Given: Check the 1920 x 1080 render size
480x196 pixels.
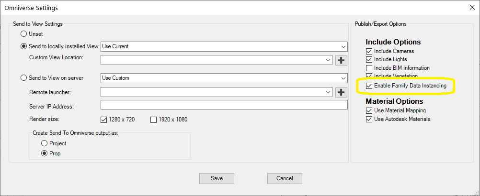Looking at the screenshot, I should pyautogui.click(x=153, y=120).
